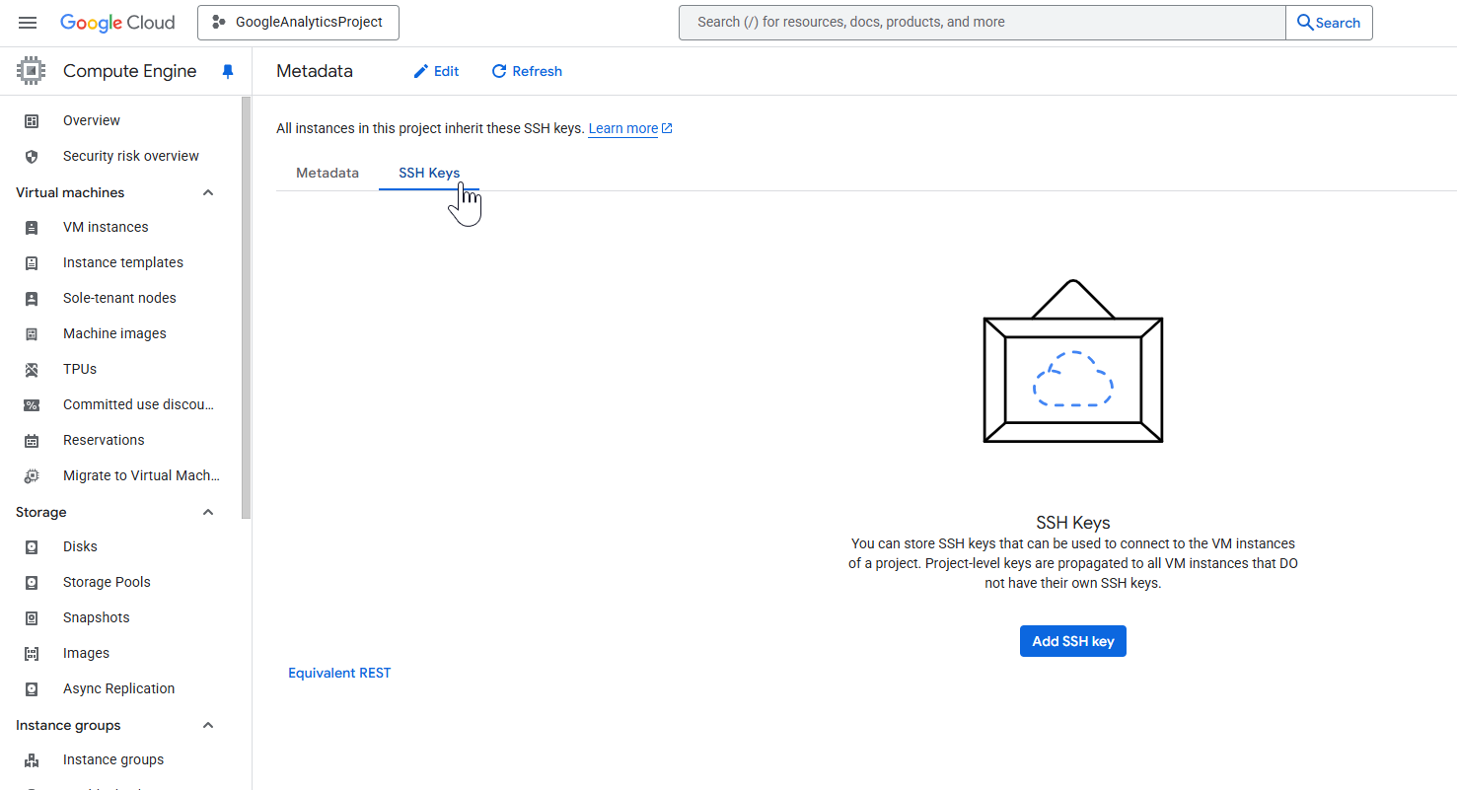Collapse the Instance groups section

click(x=208, y=725)
